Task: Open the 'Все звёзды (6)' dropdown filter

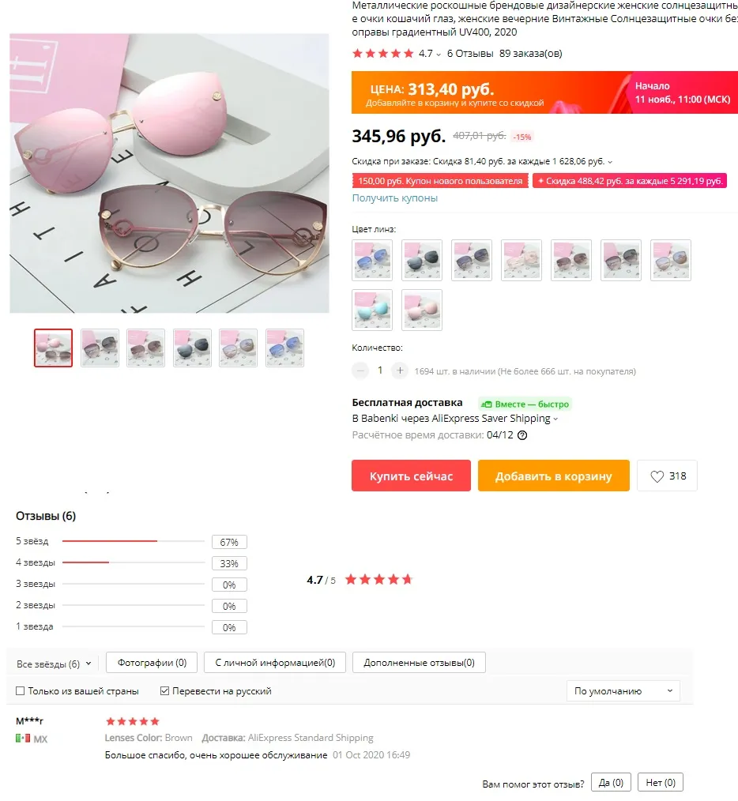Action: click(54, 664)
